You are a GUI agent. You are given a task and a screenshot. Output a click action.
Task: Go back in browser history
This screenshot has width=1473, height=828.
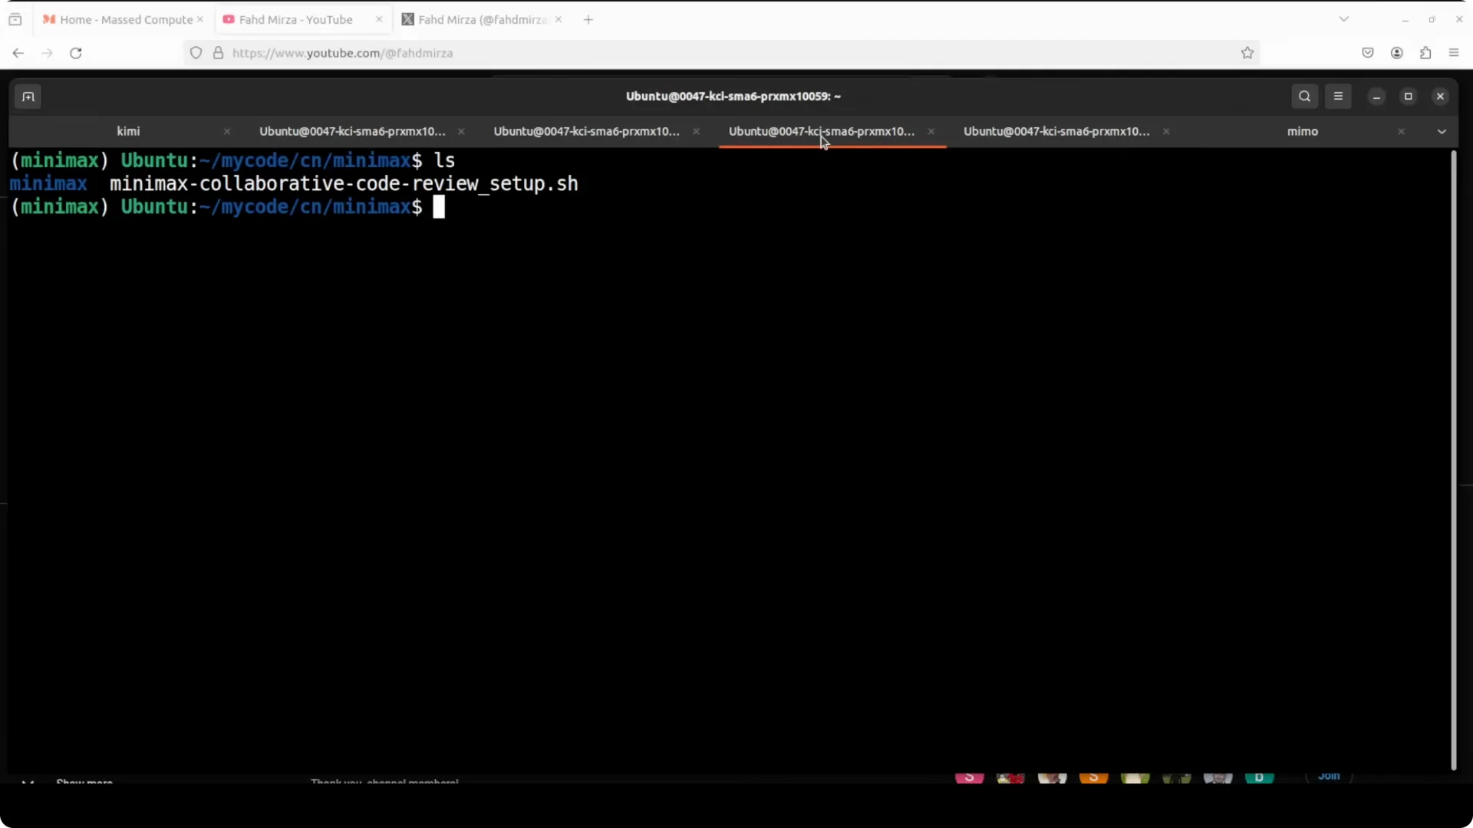[18, 53]
